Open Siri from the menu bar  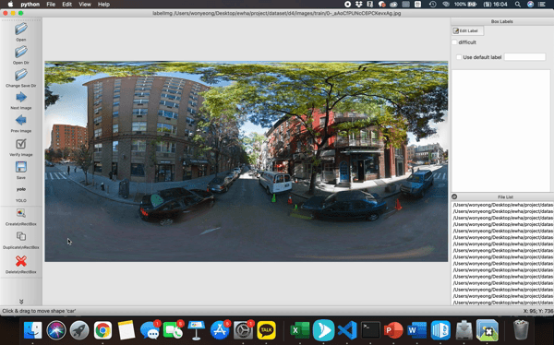coord(530,5)
